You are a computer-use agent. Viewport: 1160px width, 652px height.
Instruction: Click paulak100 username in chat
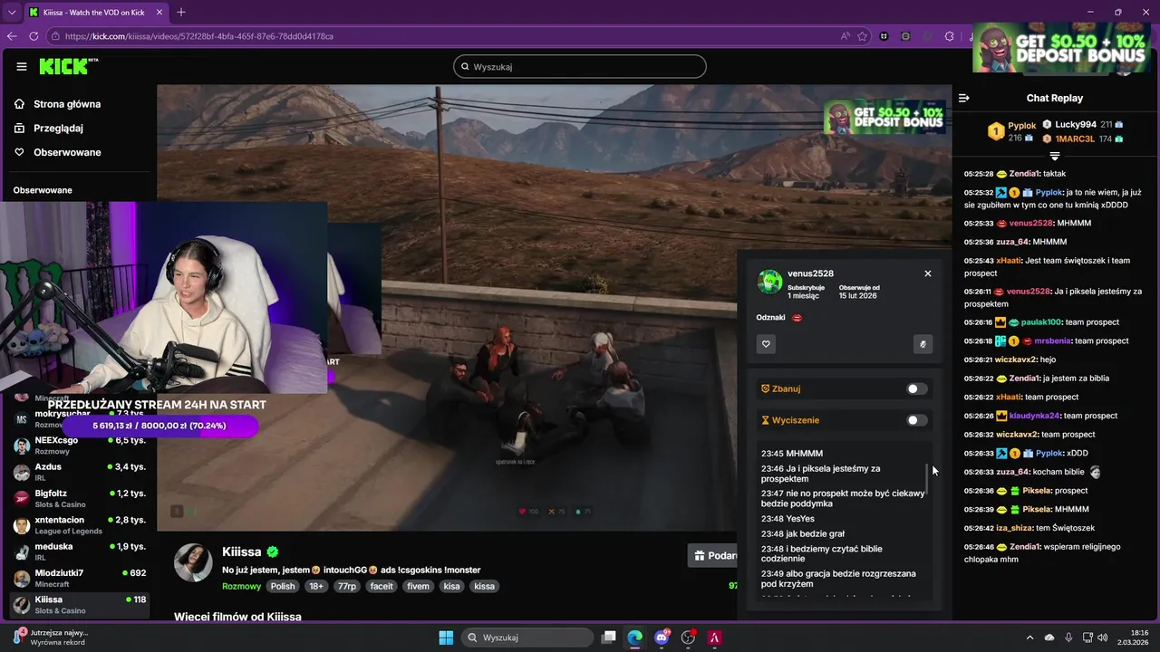(1040, 322)
